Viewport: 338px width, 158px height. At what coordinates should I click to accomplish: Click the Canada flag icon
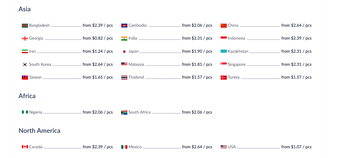coord(25,147)
